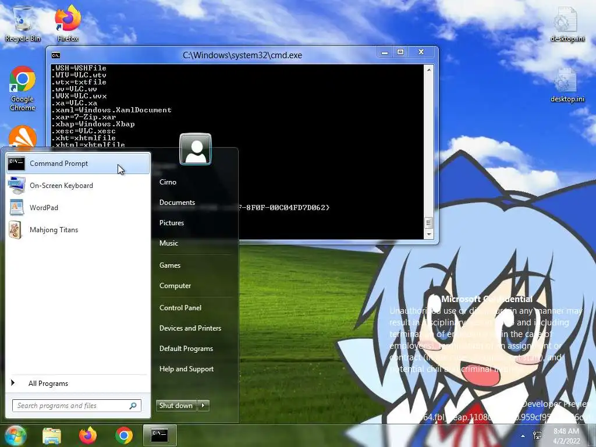Image resolution: width=596 pixels, height=447 pixels.
Task: Close the cmd.exe window
Action: [x=421, y=52]
